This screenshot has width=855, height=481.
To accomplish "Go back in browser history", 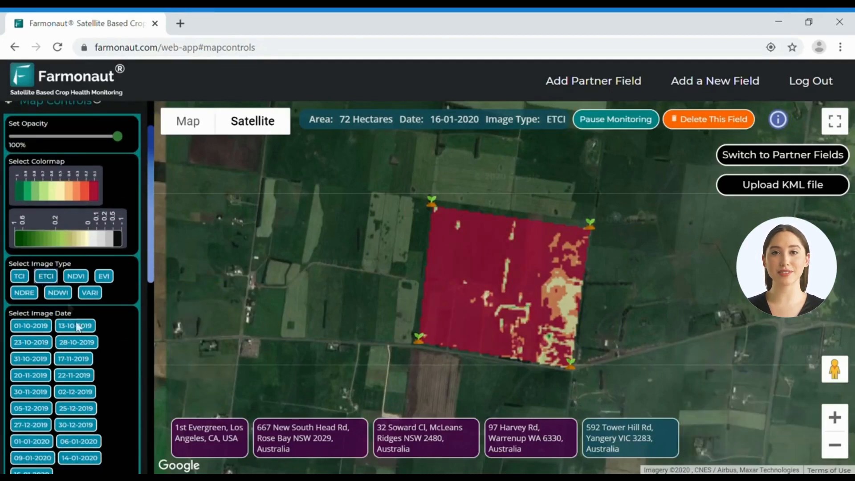I will click(x=15, y=47).
